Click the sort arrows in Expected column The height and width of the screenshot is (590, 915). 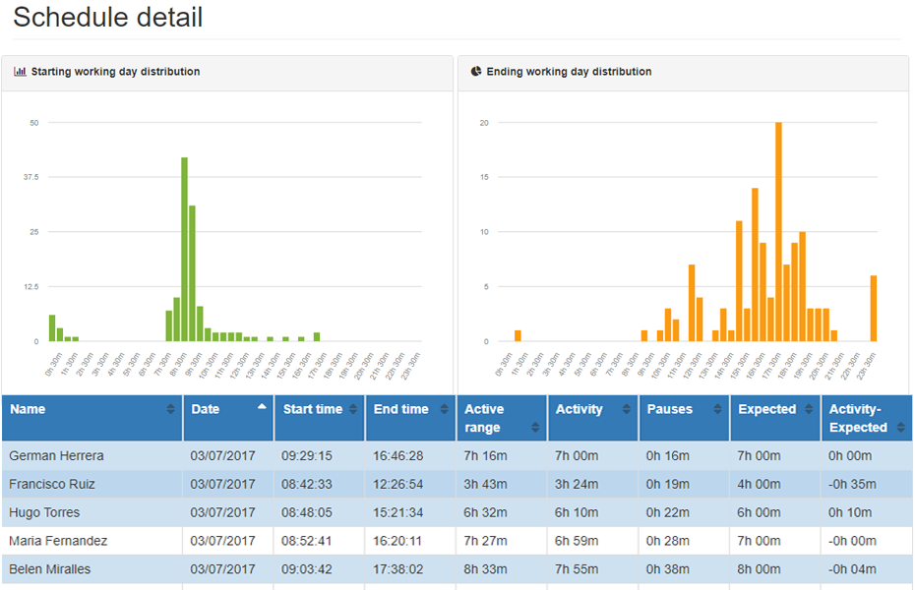coord(809,410)
